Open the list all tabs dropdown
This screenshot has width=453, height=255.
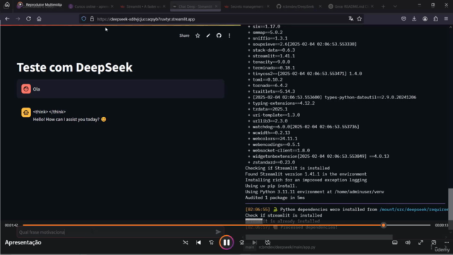click(x=395, y=6)
